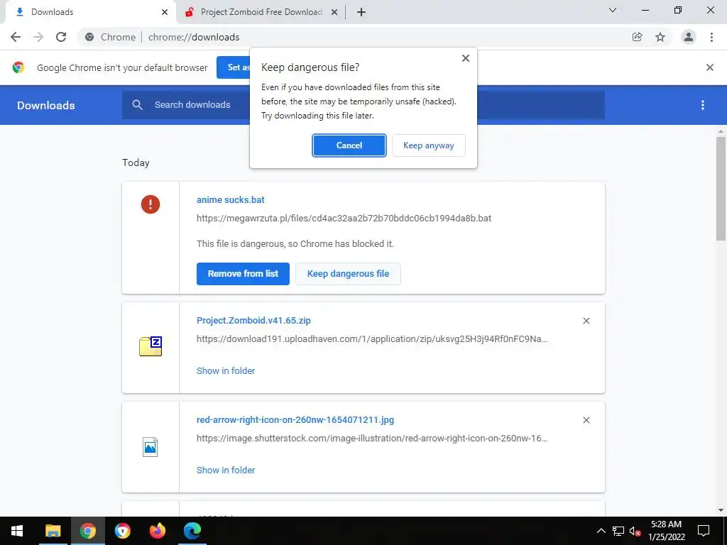Remove Project.Zomboid.v41.65.zip entry with X
The height and width of the screenshot is (545, 727).
[586, 321]
